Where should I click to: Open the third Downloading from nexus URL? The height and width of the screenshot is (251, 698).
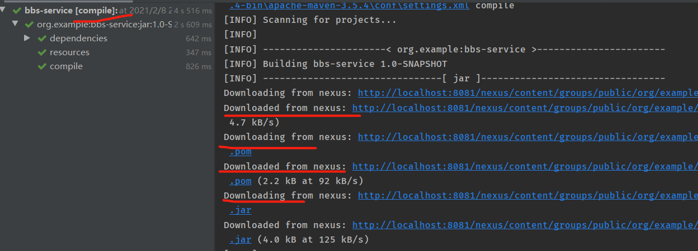pyautogui.click(x=528, y=196)
